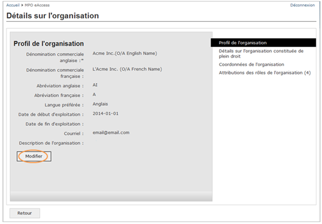Click the Abréviation anglaise label
Viewport: 322px width, 224px height.
pos(60,86)
